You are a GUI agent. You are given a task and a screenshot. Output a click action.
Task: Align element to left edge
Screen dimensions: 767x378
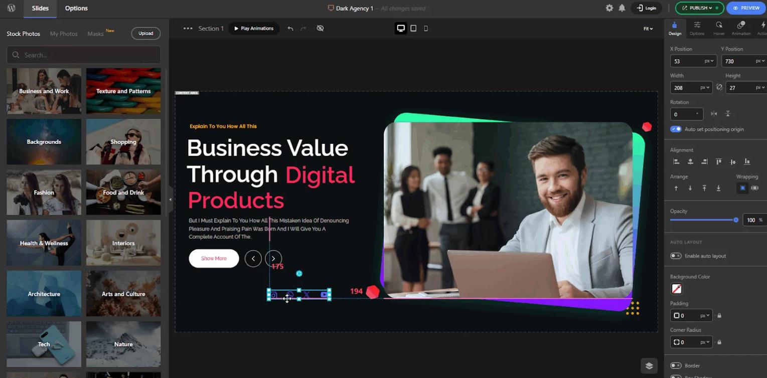click(676, 161)
